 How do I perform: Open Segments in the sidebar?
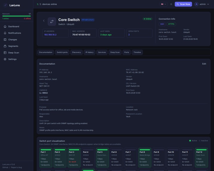[17, 46]
